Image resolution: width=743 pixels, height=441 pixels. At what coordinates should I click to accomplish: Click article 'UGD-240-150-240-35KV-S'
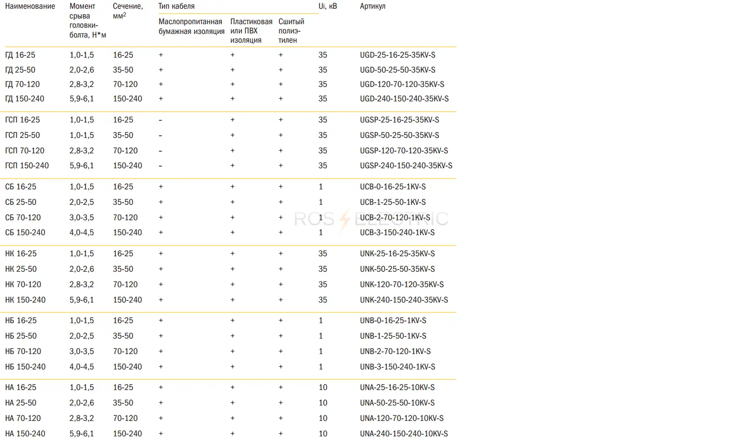(x=404, y=99)
